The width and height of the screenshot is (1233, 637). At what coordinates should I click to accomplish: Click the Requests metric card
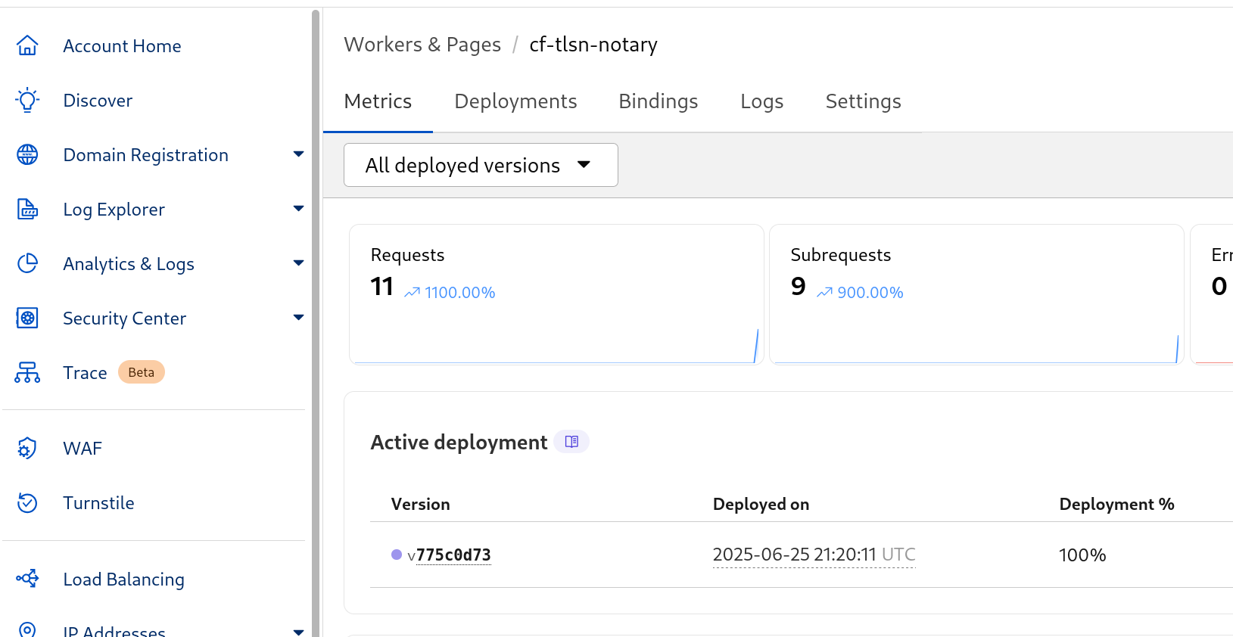click(556, 294)
